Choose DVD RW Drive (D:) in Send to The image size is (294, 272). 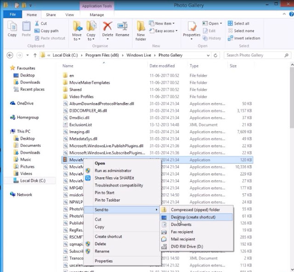[197, 246]
